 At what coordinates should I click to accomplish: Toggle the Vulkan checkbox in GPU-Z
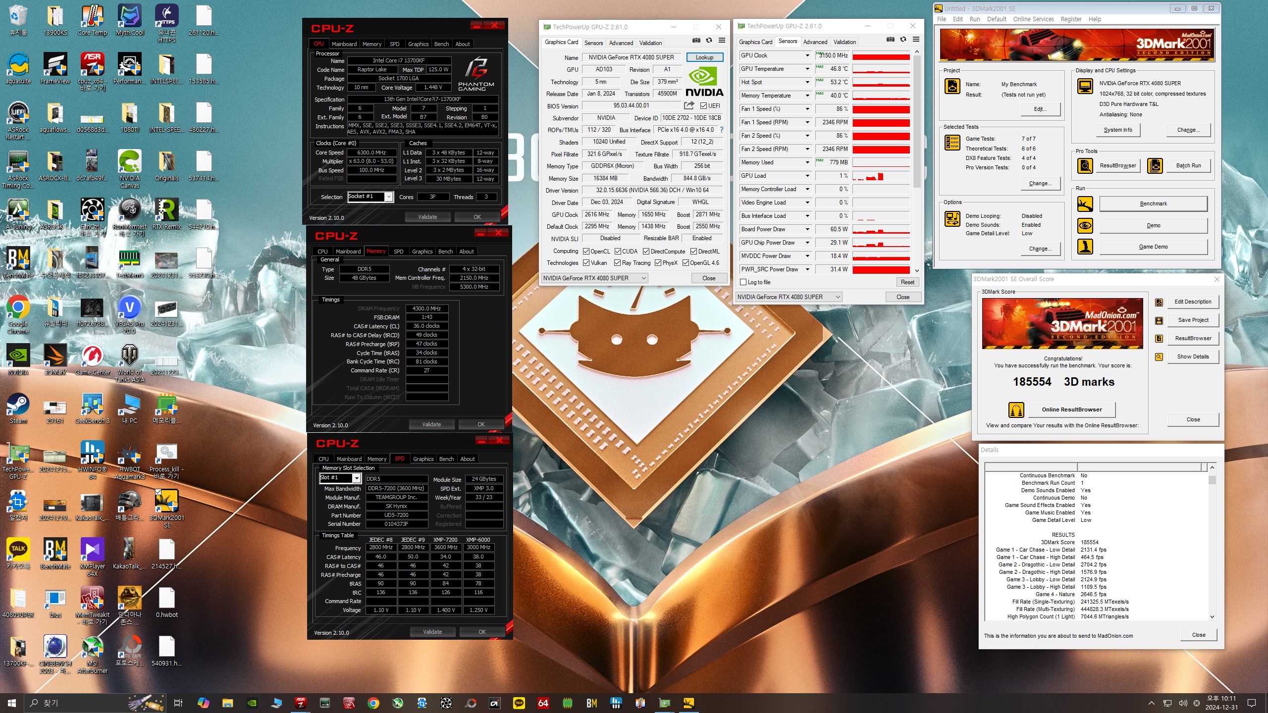point(586,263)
